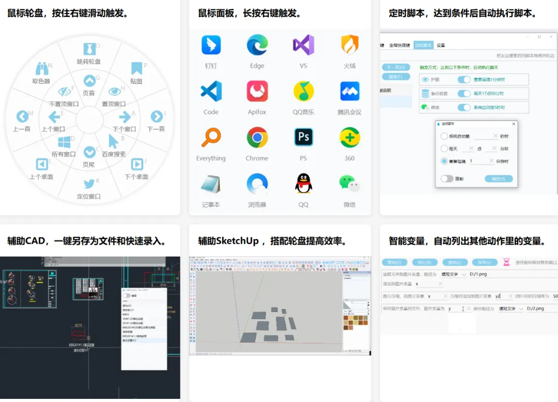558x402 pixels.
Task: Click the pink hourglass icon
Action: tap(506, 262)
